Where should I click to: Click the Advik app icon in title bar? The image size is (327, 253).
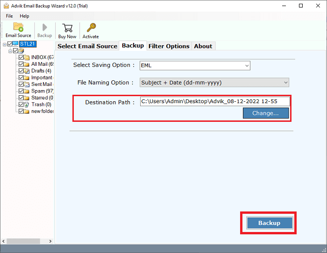click(x=6, y=6)
